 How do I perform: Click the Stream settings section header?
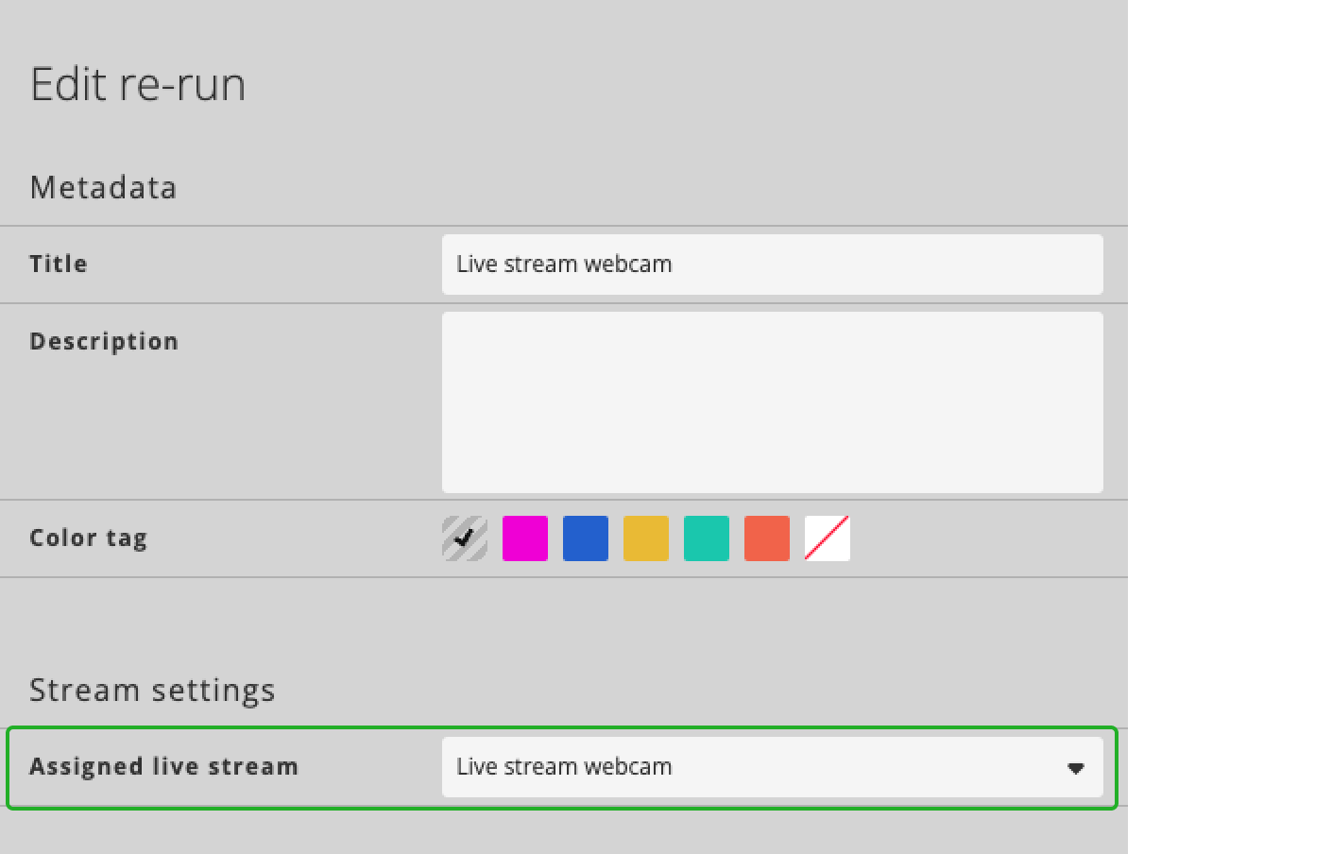[152, 690]
